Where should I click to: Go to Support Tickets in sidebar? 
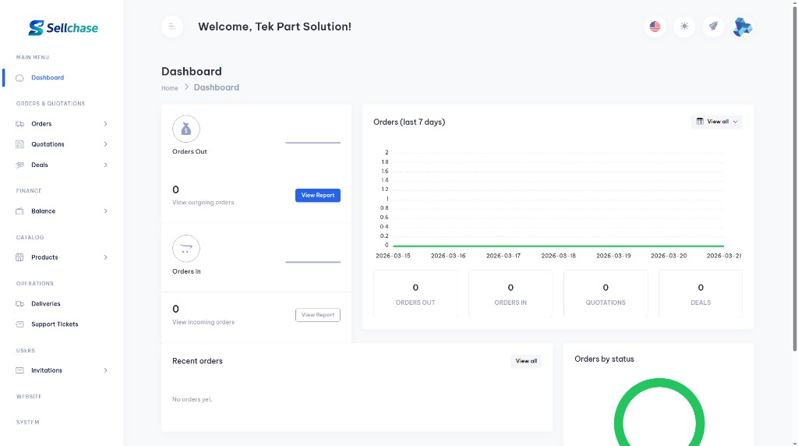pyautogui.click(x=55, y=324)
